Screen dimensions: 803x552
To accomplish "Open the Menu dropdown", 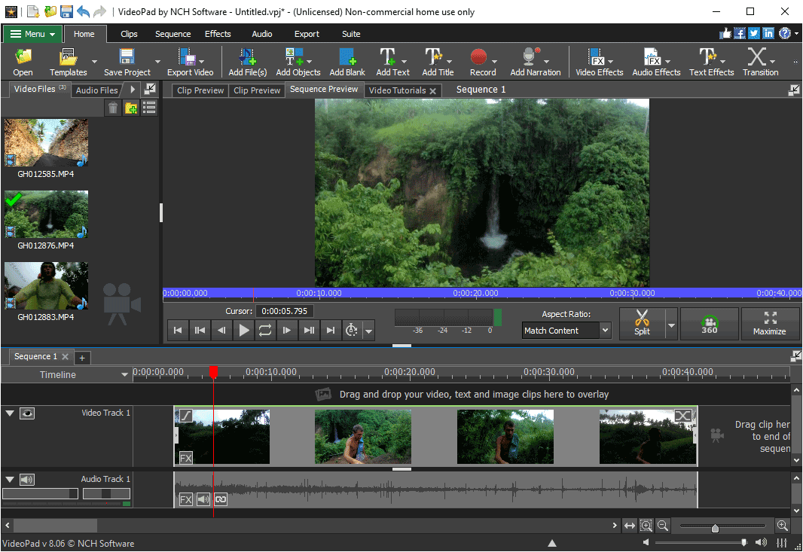I will point(33,34).
